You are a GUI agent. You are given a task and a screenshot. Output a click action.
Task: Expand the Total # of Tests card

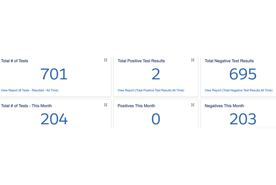click(x=106, y=60)
